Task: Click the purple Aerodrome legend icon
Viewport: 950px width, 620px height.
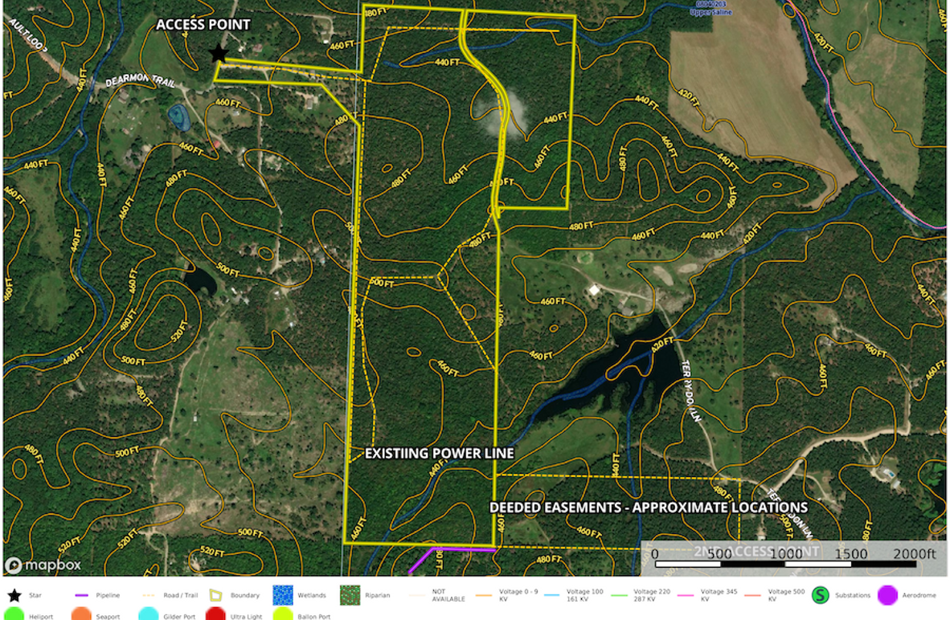Action: 887,595
